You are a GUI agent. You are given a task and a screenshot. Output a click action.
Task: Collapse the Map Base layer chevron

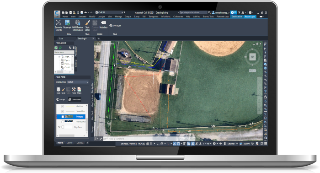[59, 127]
